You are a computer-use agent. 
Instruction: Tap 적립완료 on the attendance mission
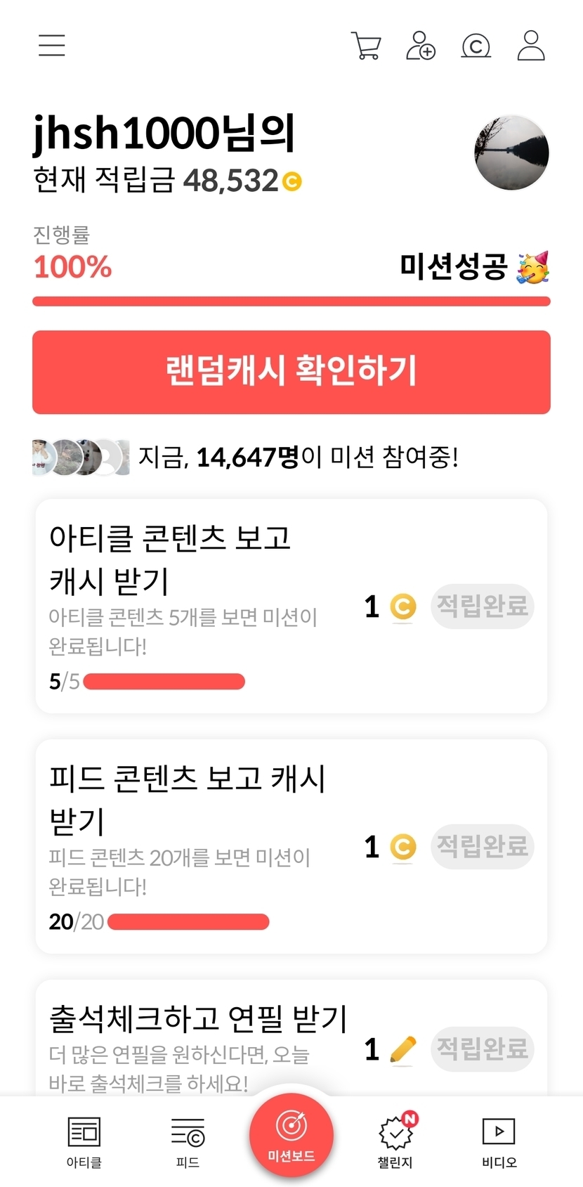(482, 1049)
